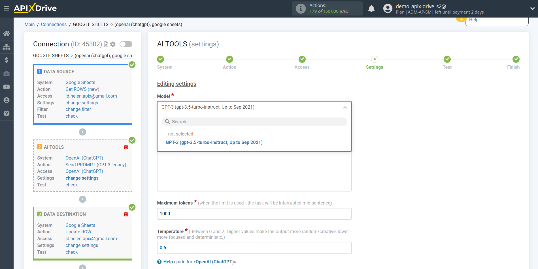The height and width of the screenshot is (269, 538).
Task: Select the '- not selected -' option
Action: pyautogui.click(x=181, y=134)
